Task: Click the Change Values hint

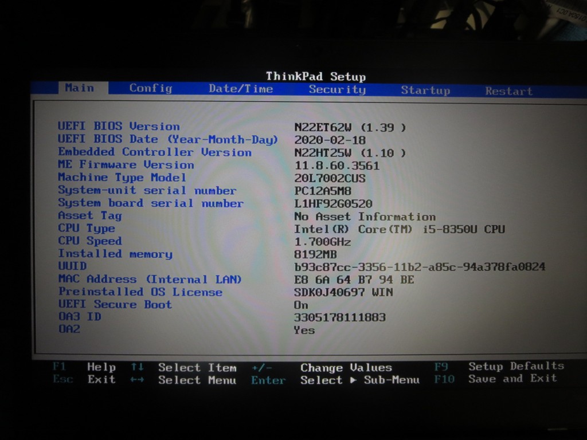Action: pyautogui.click(x=346, y=368)
